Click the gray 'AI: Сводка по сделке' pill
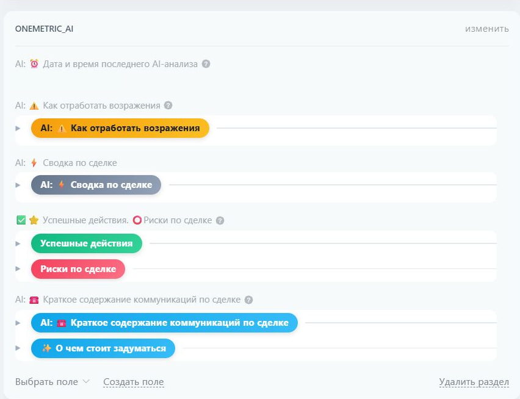This screenshot has width=520, height=399. pos(96,185)
